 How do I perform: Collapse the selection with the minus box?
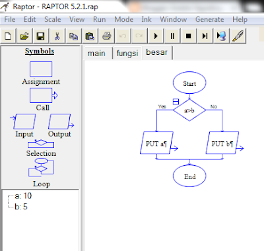(176, 102)
